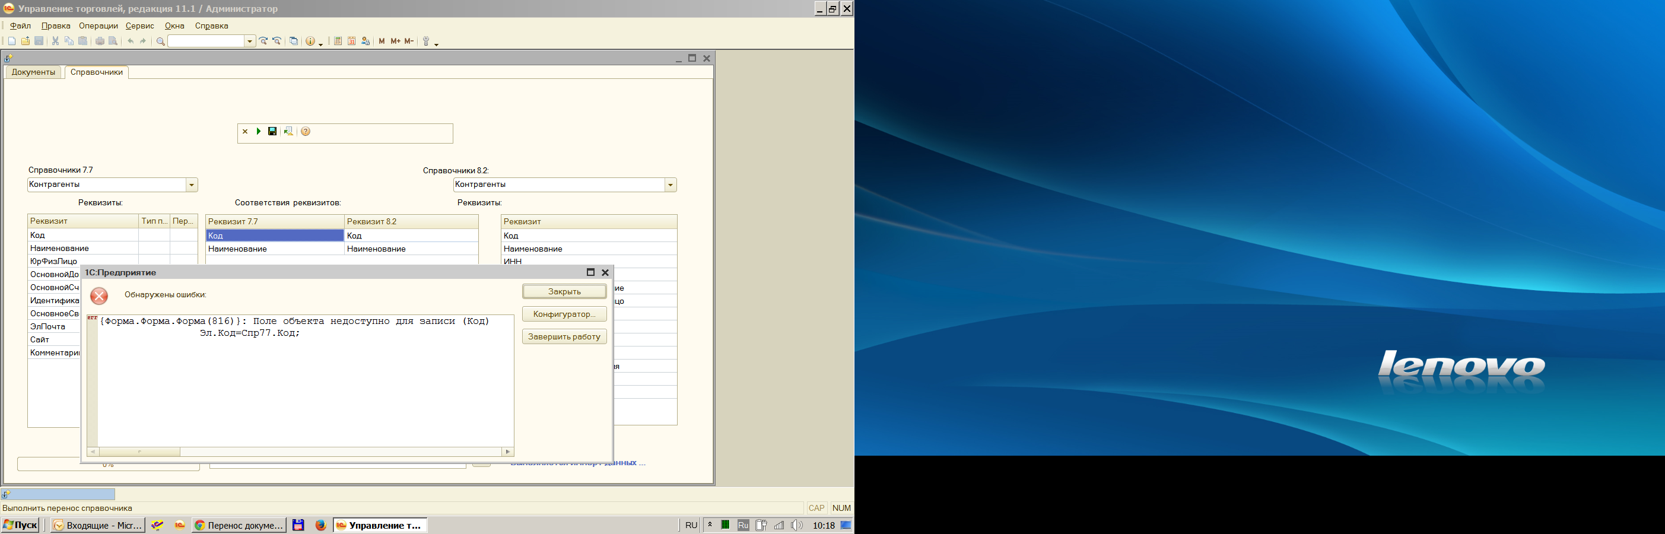Click the right scroll arrow in error box

pos(508,452)
